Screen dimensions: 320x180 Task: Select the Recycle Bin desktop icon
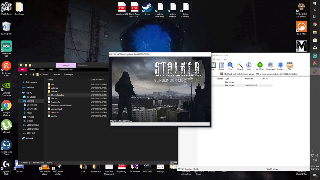(x=6, y=28)
